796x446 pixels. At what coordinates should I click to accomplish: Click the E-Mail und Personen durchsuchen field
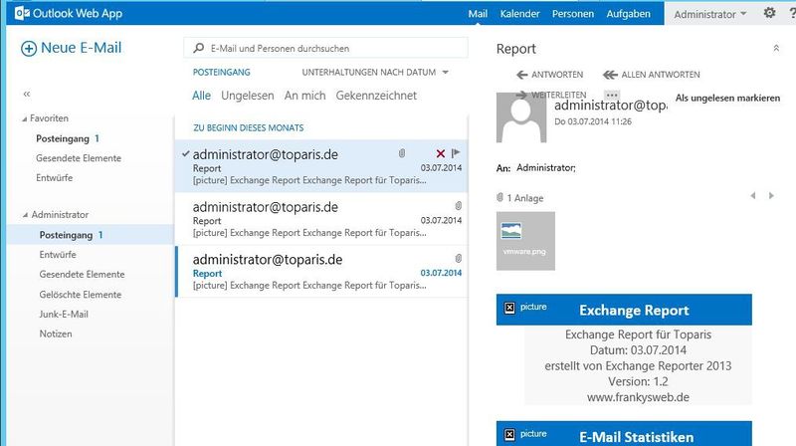pyautogui.click(x=325, y=48)
